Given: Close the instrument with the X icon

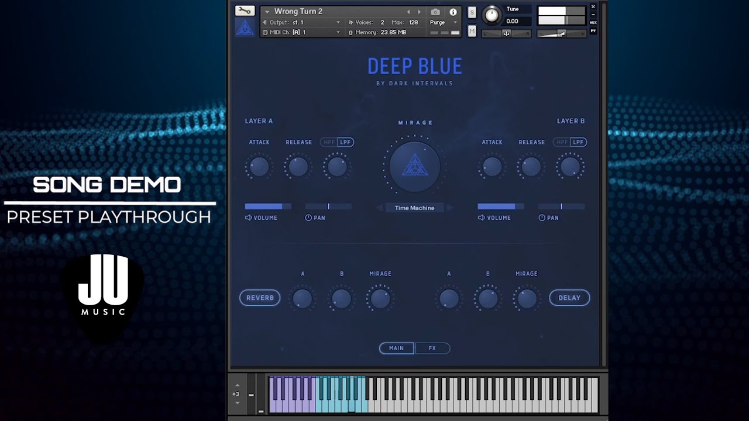Looking at the screenshot, I should pyautogui.click(x=593, y=7).
